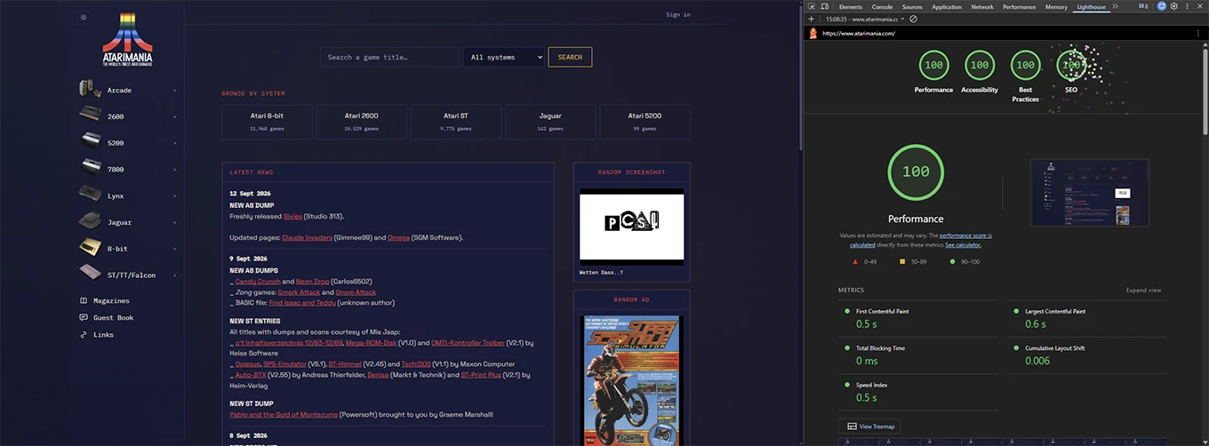Open the Atari 8-bit system card

click(267, 122)
